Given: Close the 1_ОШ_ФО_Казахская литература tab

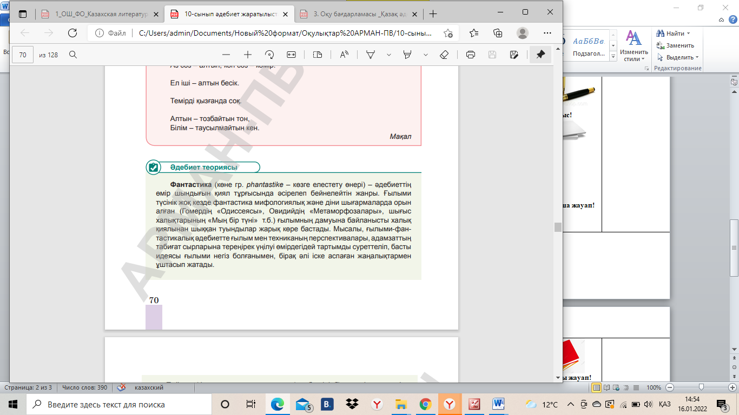Looking at the screenshot, I should point(155,14).
